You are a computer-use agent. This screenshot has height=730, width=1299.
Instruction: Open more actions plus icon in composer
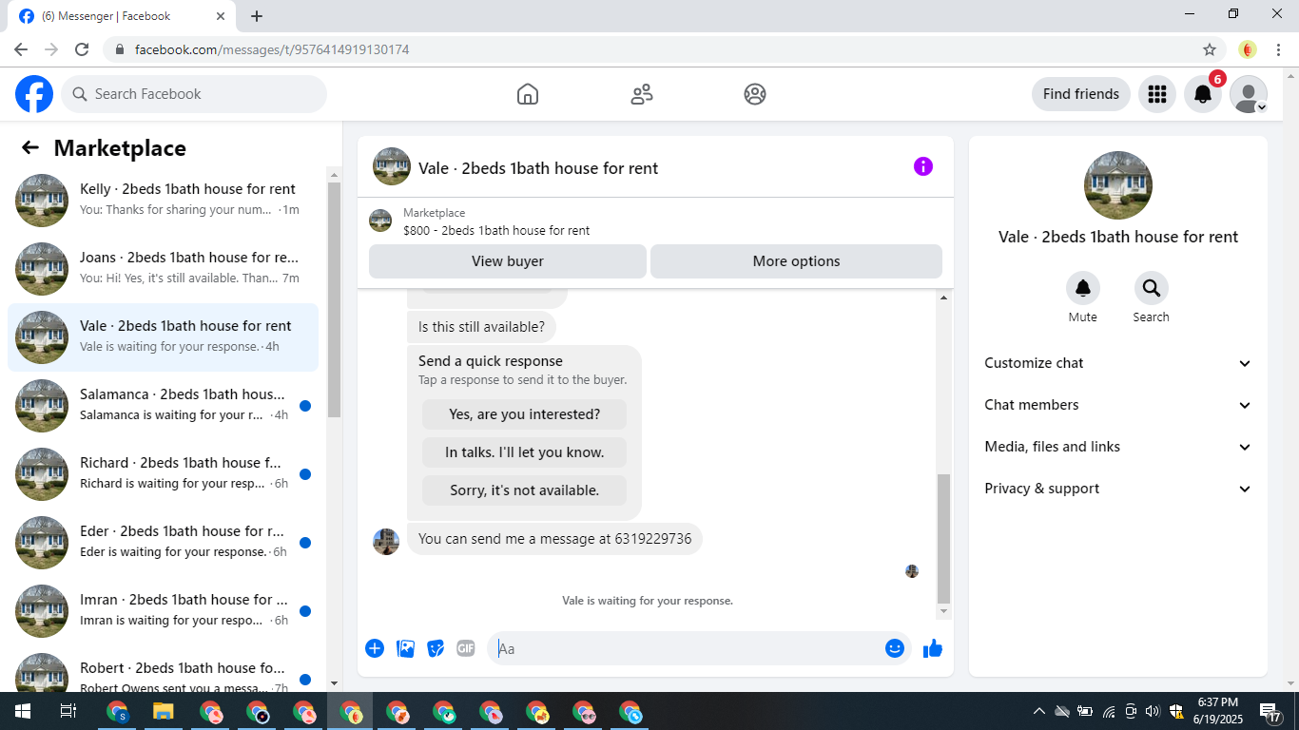coord(375,648)
